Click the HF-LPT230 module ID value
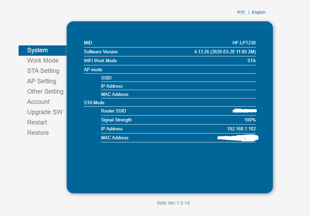This screenshot has width=310, height=216. tap(244, 43)
